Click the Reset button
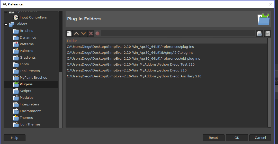Screen dimensions: 278x144 click(x=213, y=138)
